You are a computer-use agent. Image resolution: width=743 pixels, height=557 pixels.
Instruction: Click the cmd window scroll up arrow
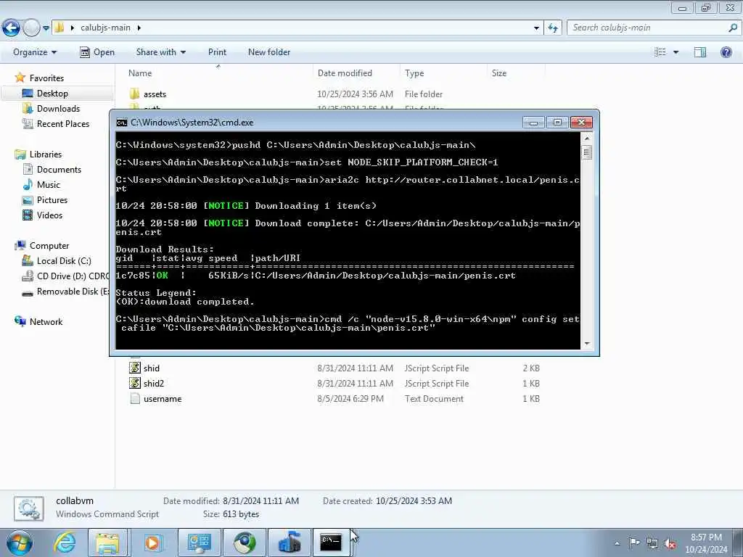coord(586,139)
